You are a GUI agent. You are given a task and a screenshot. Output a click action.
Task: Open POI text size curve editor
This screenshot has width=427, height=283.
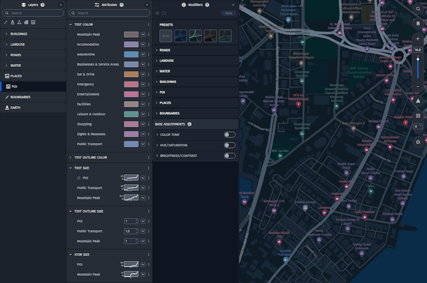pyautogui.click(x=131, y=178)
